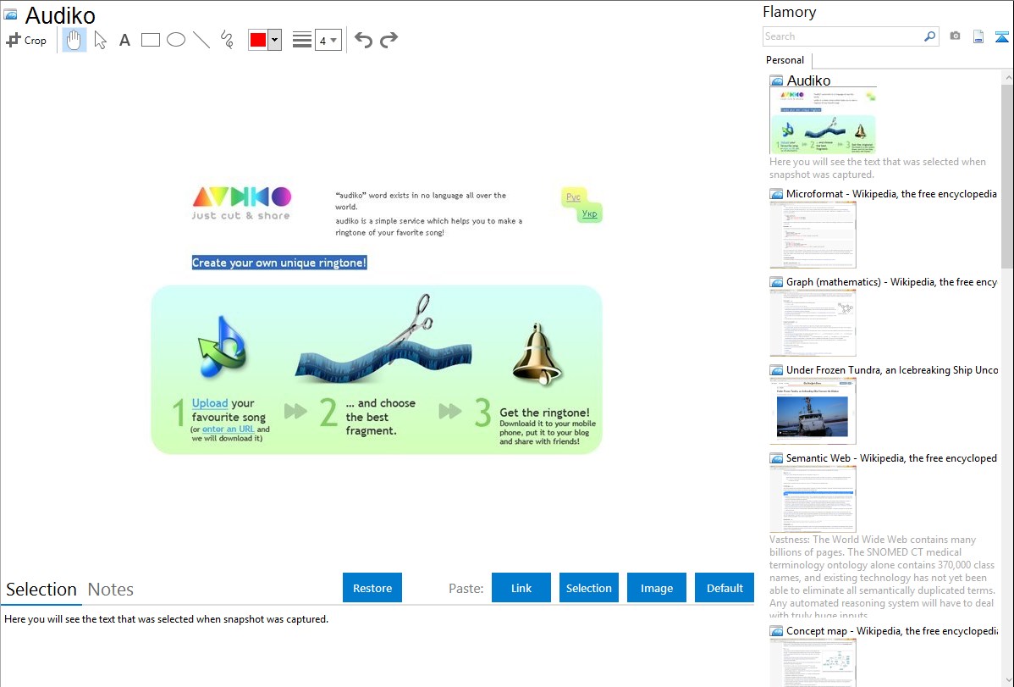The image size is (1014, 687).
Task: Select the Concept map - Wikipedia title
Action: [x=891, y=630]
